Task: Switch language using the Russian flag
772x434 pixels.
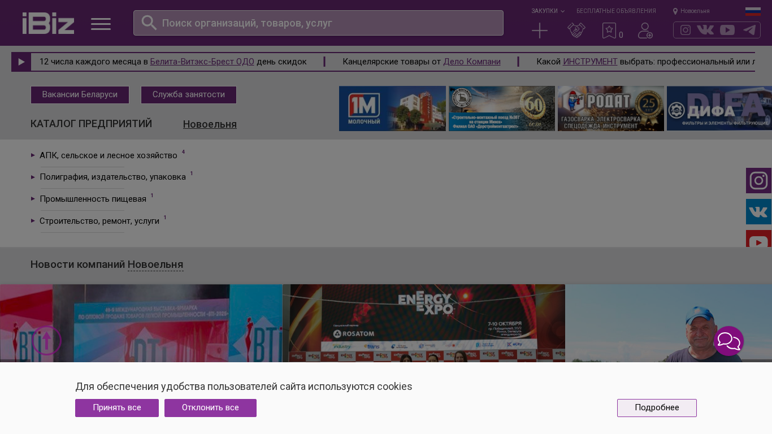Action: pos(753,11)
